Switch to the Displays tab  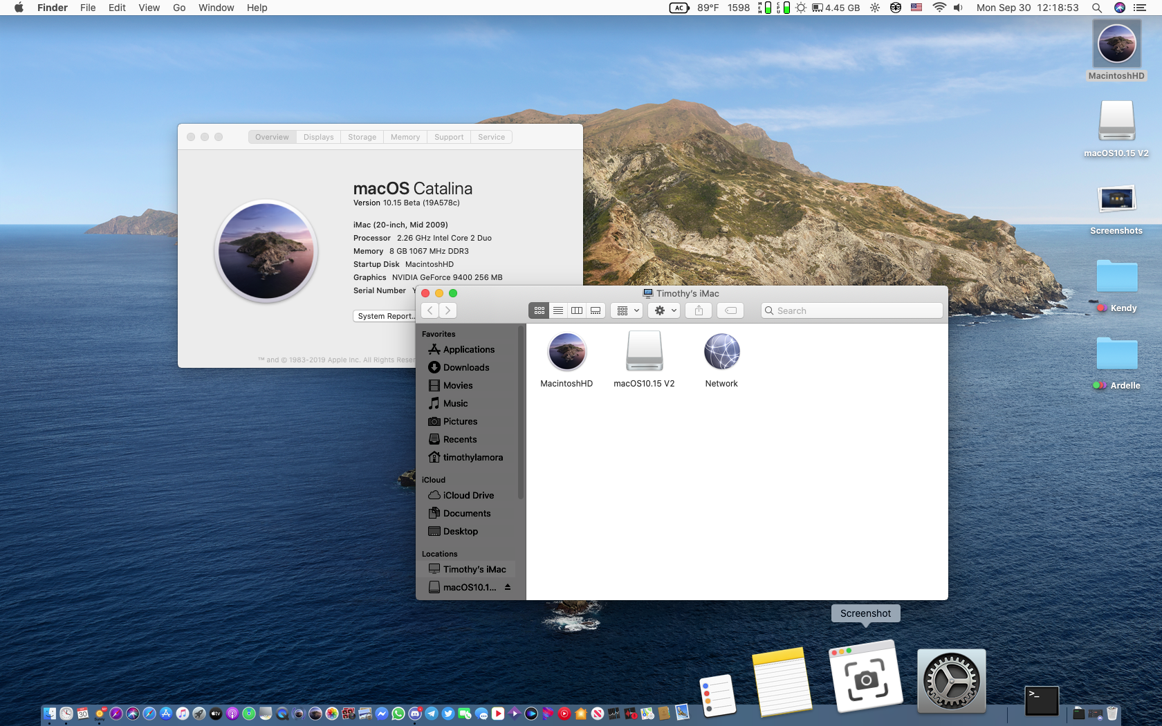point(318,137)
